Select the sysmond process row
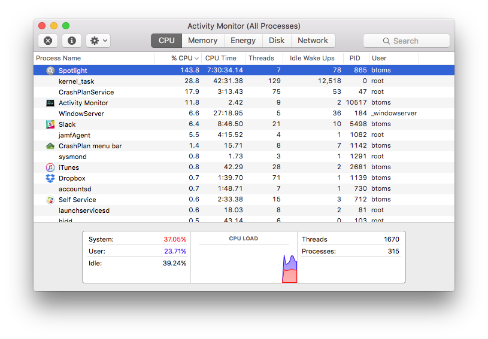Image resolution: width=488 pixels, height=339 pixels. (244, 156)
